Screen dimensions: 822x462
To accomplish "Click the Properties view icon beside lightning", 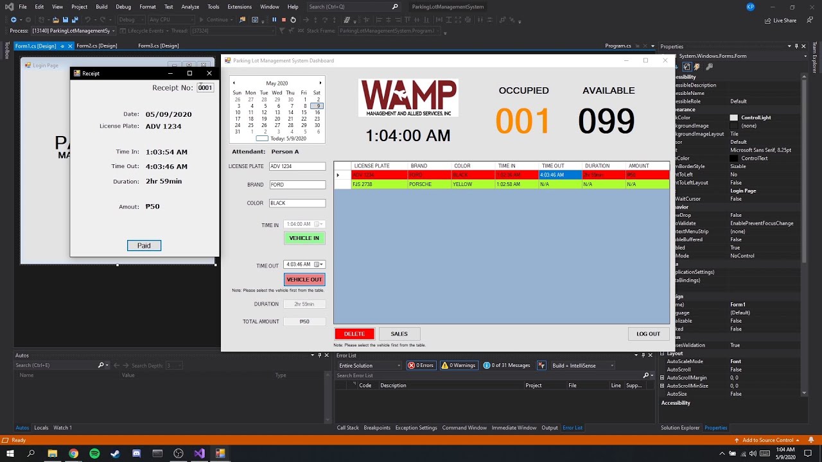I will click(x=687, y=66).
